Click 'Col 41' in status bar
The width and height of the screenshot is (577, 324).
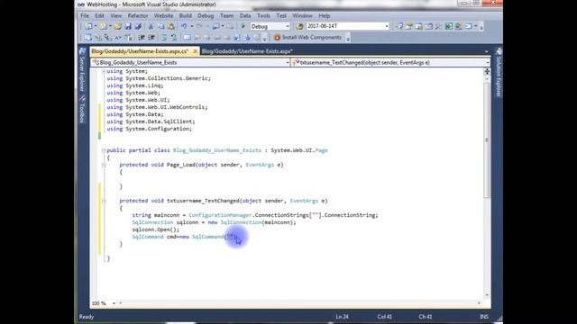pos(384,317)
